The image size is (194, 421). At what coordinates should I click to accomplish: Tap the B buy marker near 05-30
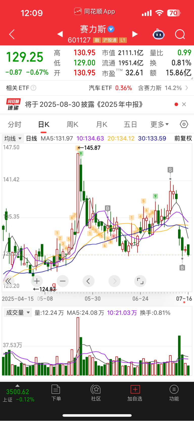[108, 208]
